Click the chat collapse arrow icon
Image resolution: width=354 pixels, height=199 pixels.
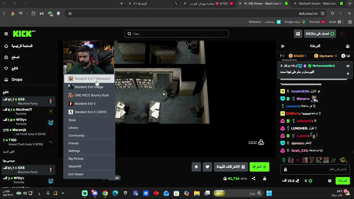282,46
